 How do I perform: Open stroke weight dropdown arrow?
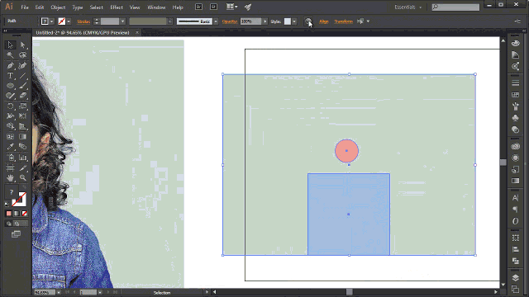(122, 21)
